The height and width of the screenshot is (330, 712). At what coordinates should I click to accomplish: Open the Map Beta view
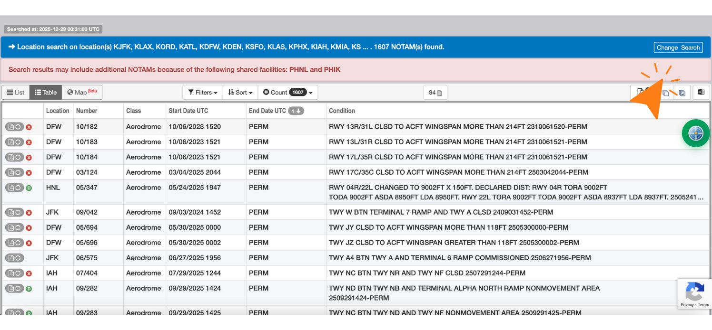tap(81, 92)
